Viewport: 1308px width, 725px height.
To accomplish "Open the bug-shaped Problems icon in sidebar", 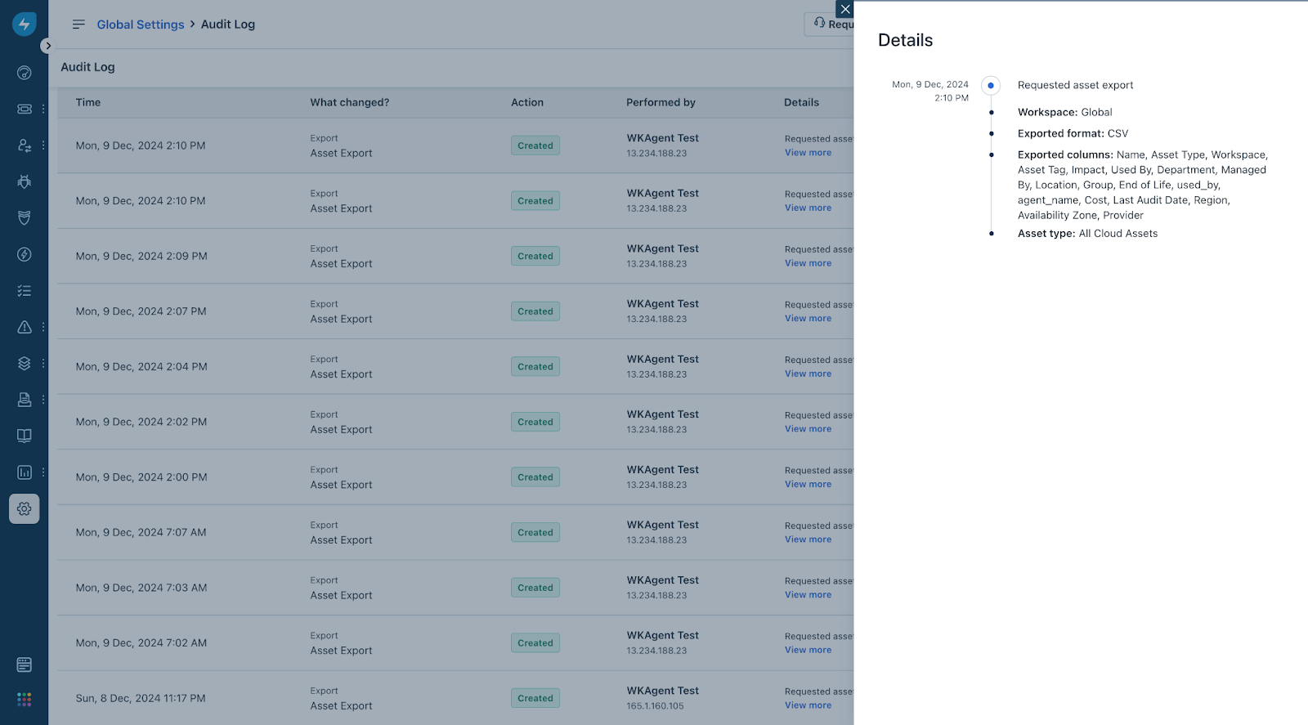I will click(x=25, y=181).
